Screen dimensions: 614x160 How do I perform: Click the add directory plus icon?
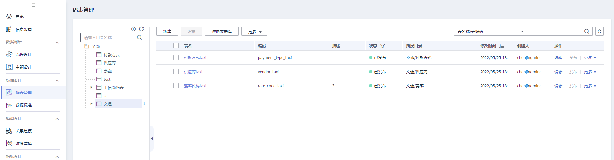(x=133, y=29)
